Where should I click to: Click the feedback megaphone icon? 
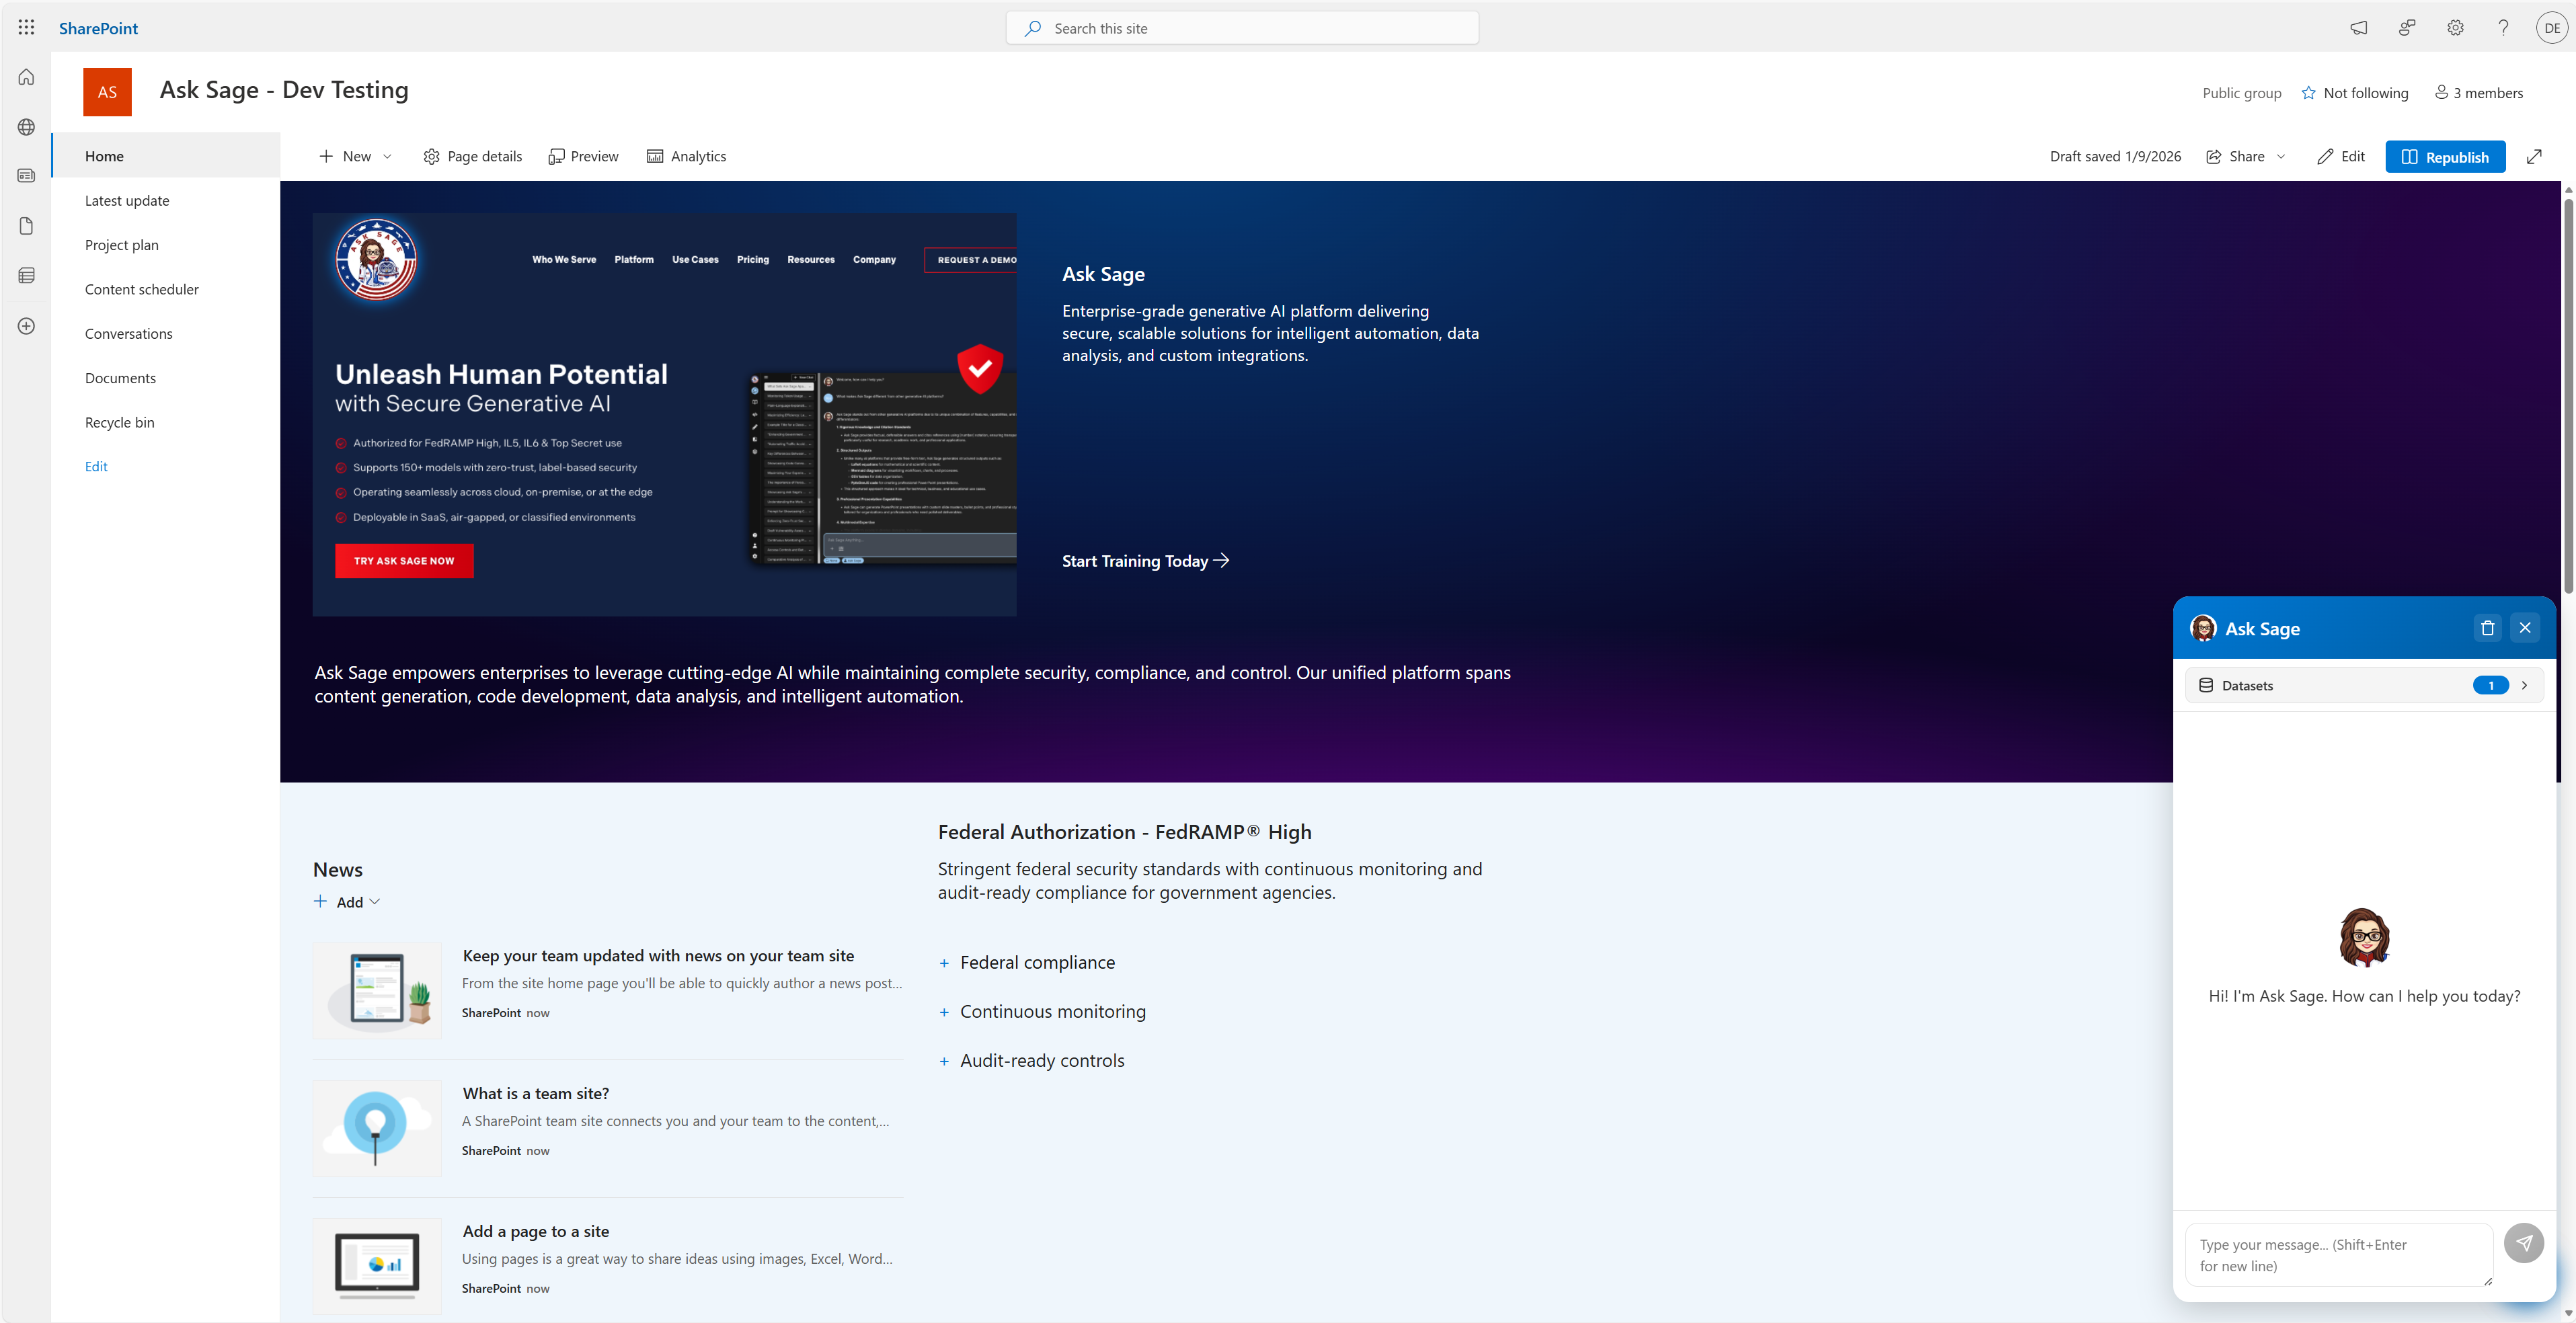2359,27
